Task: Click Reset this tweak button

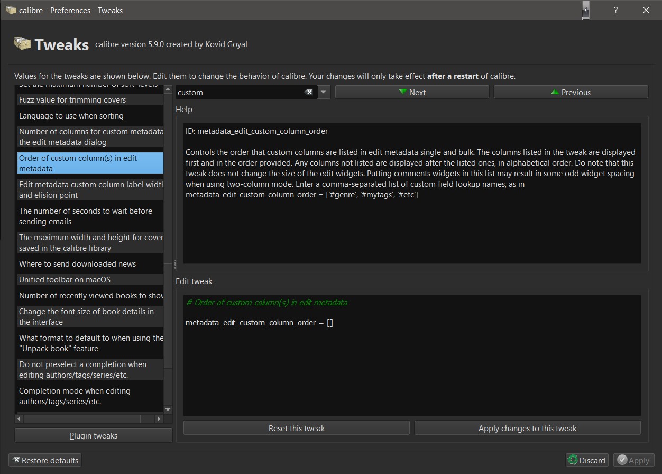Action: 297,428
